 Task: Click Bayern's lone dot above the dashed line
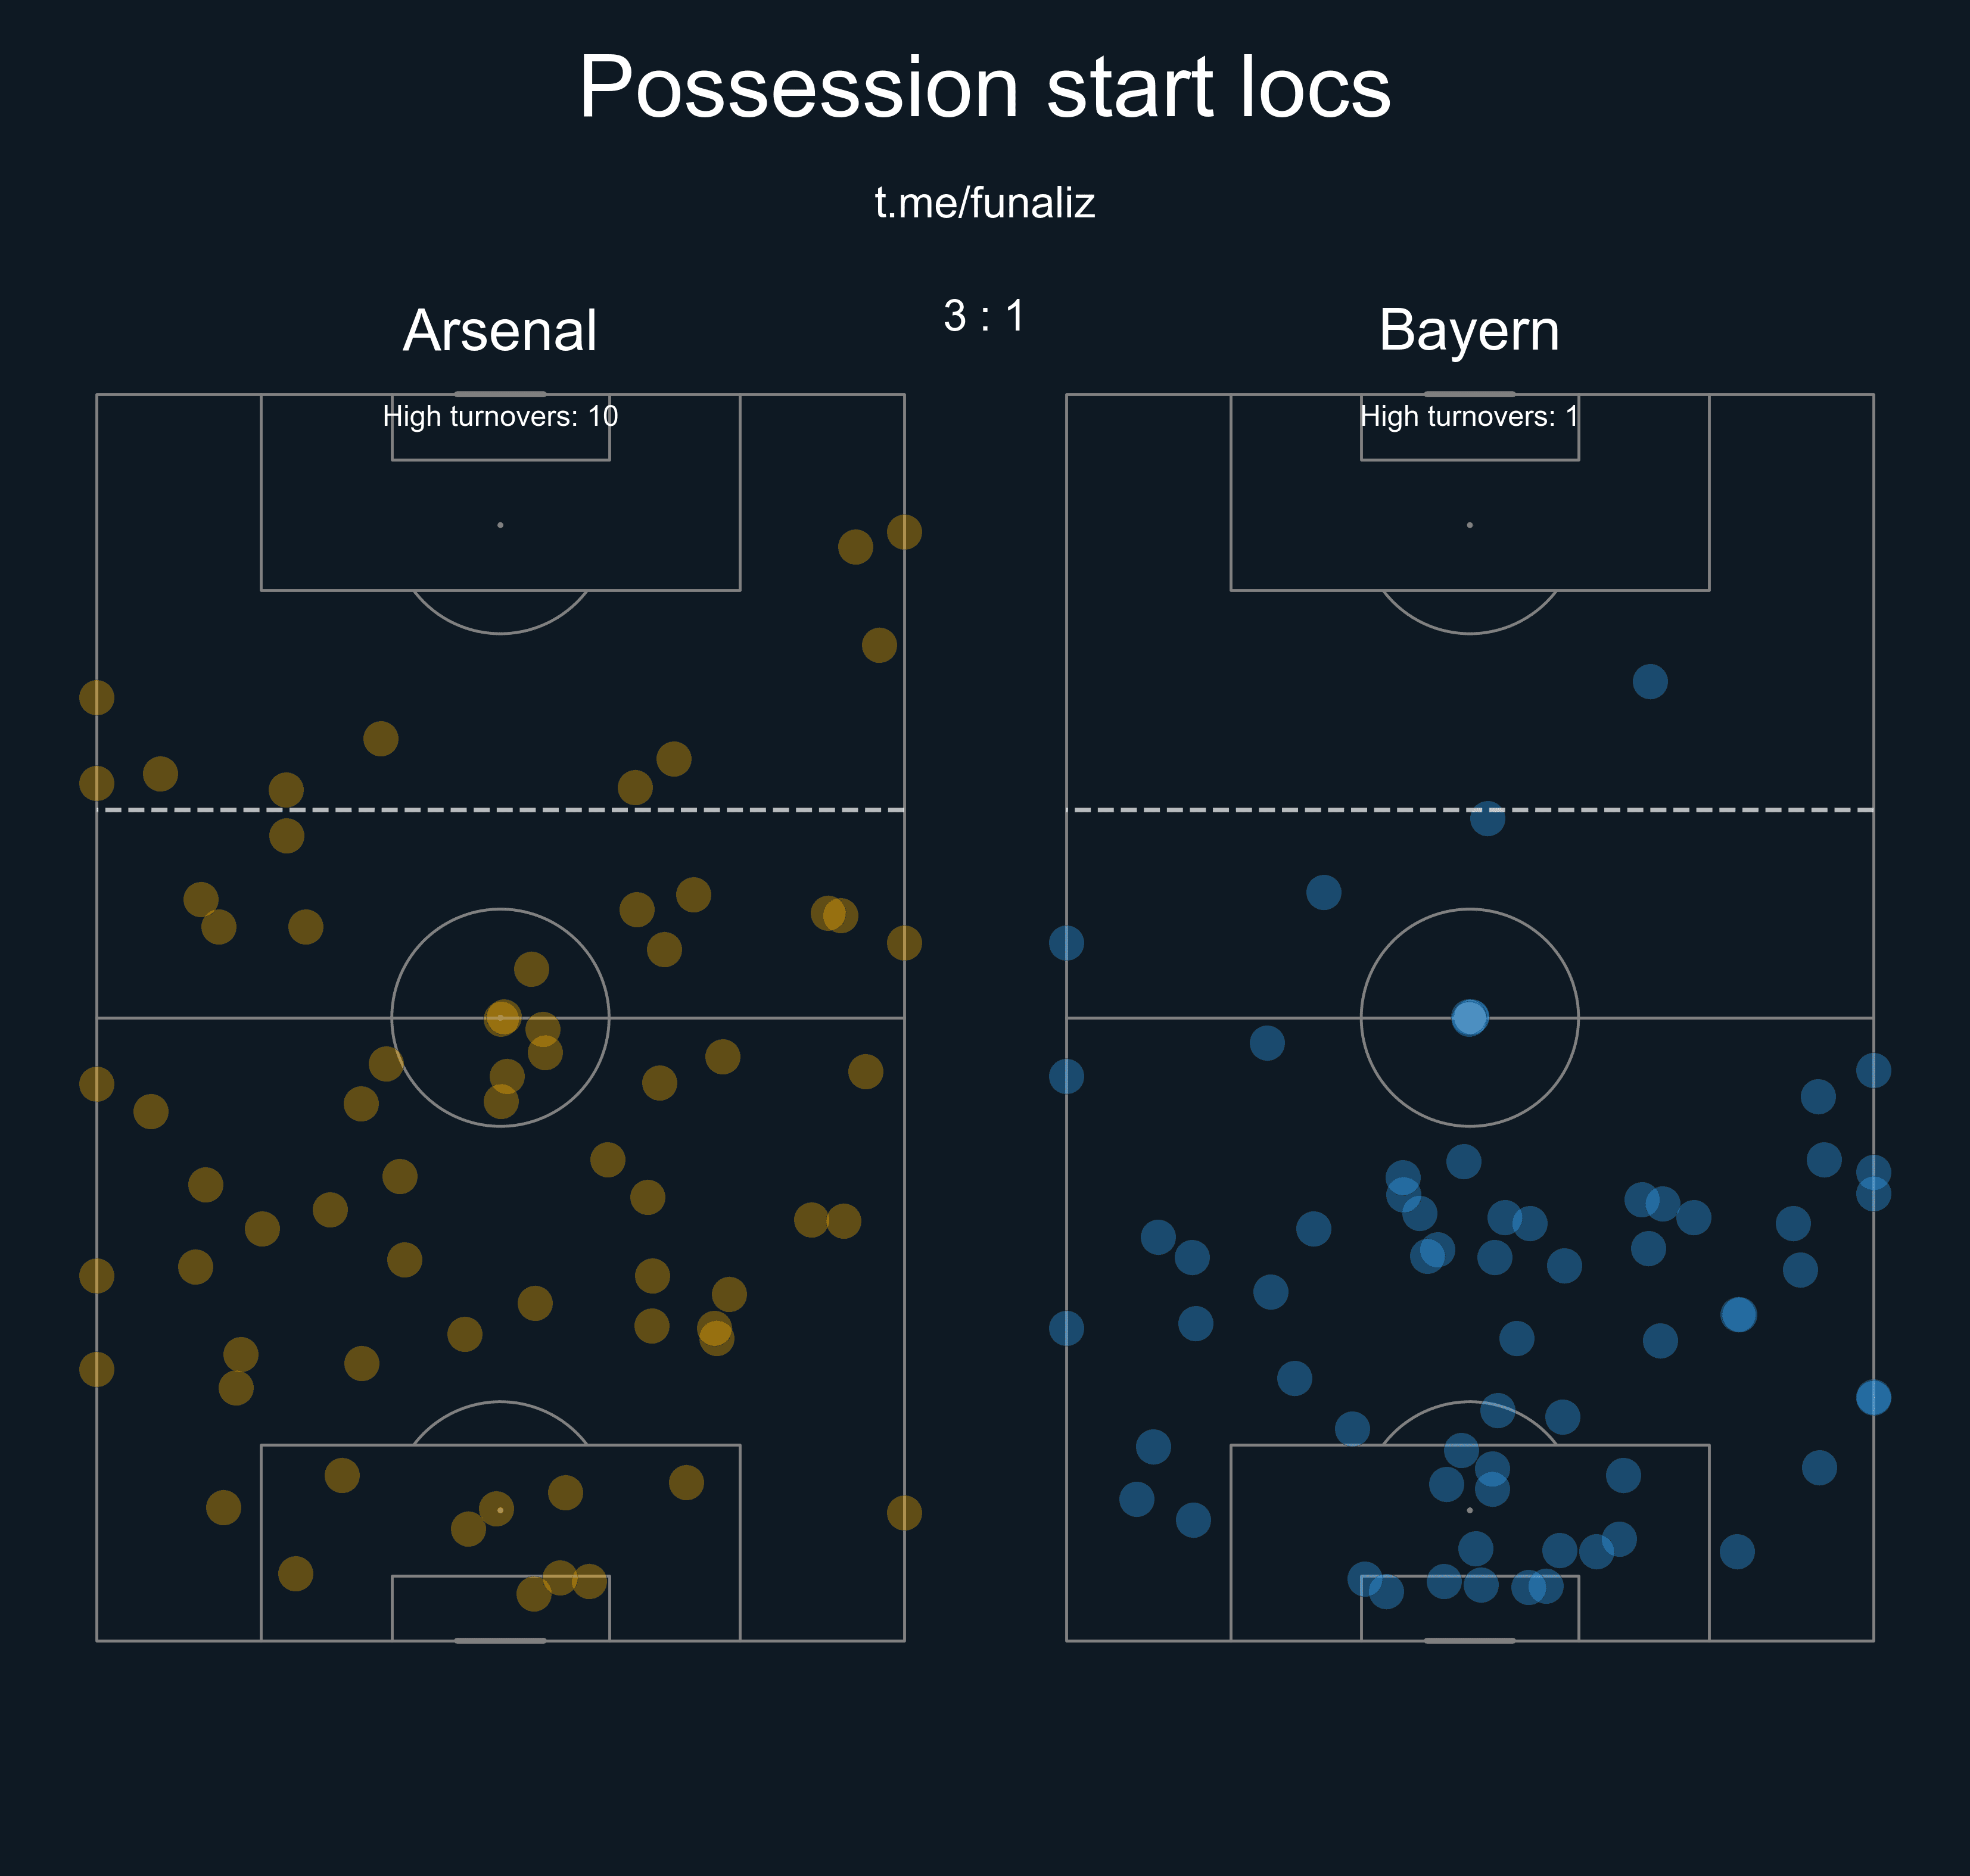pos(1649,682)
